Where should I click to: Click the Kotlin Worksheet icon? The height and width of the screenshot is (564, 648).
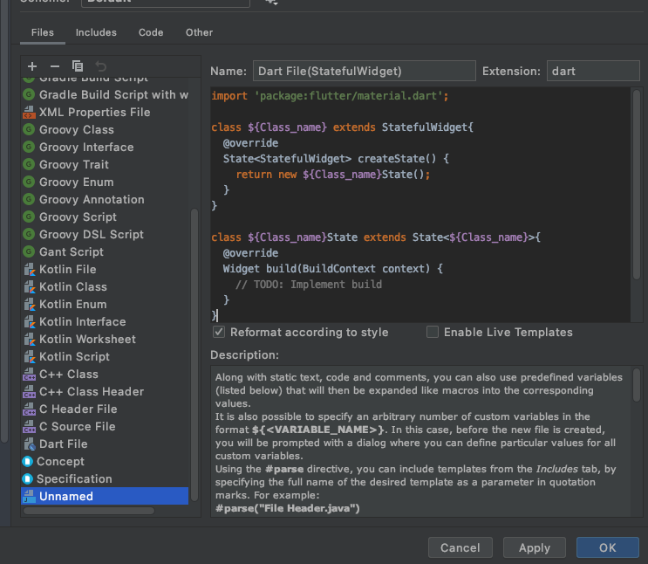pyautogui.click(x=30, y=339)
